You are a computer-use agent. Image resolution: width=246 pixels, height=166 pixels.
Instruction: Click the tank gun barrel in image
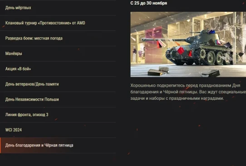pos(164,39)
